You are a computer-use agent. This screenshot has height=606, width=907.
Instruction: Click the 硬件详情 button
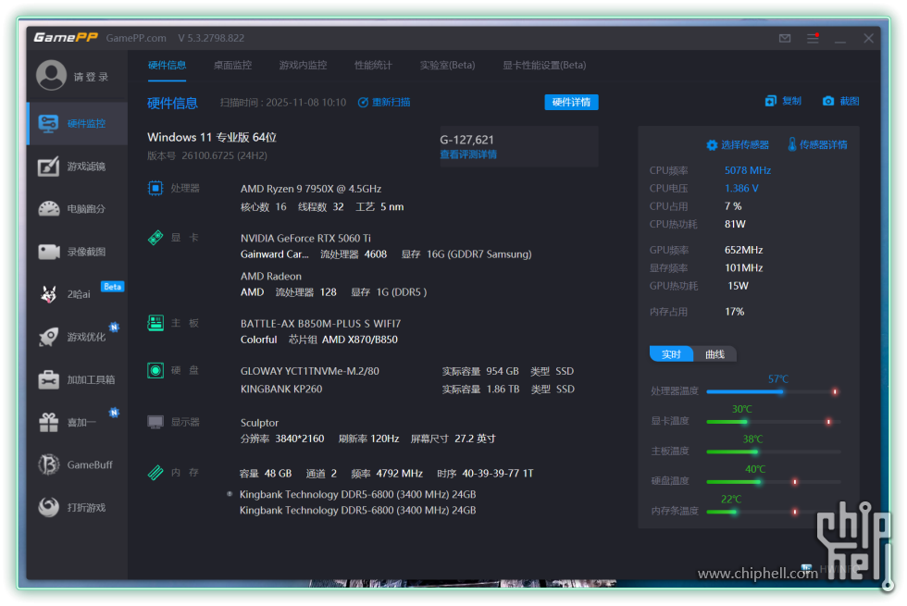point(571,102)
